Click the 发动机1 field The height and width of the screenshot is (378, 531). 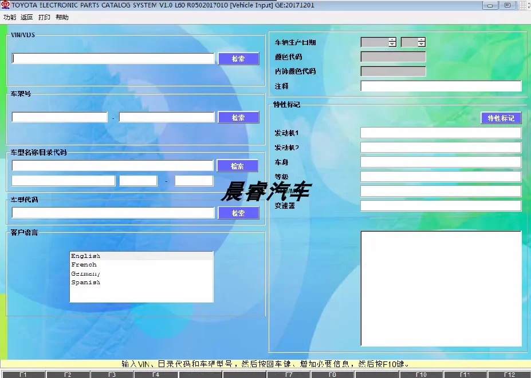click(x=440, y=133)
